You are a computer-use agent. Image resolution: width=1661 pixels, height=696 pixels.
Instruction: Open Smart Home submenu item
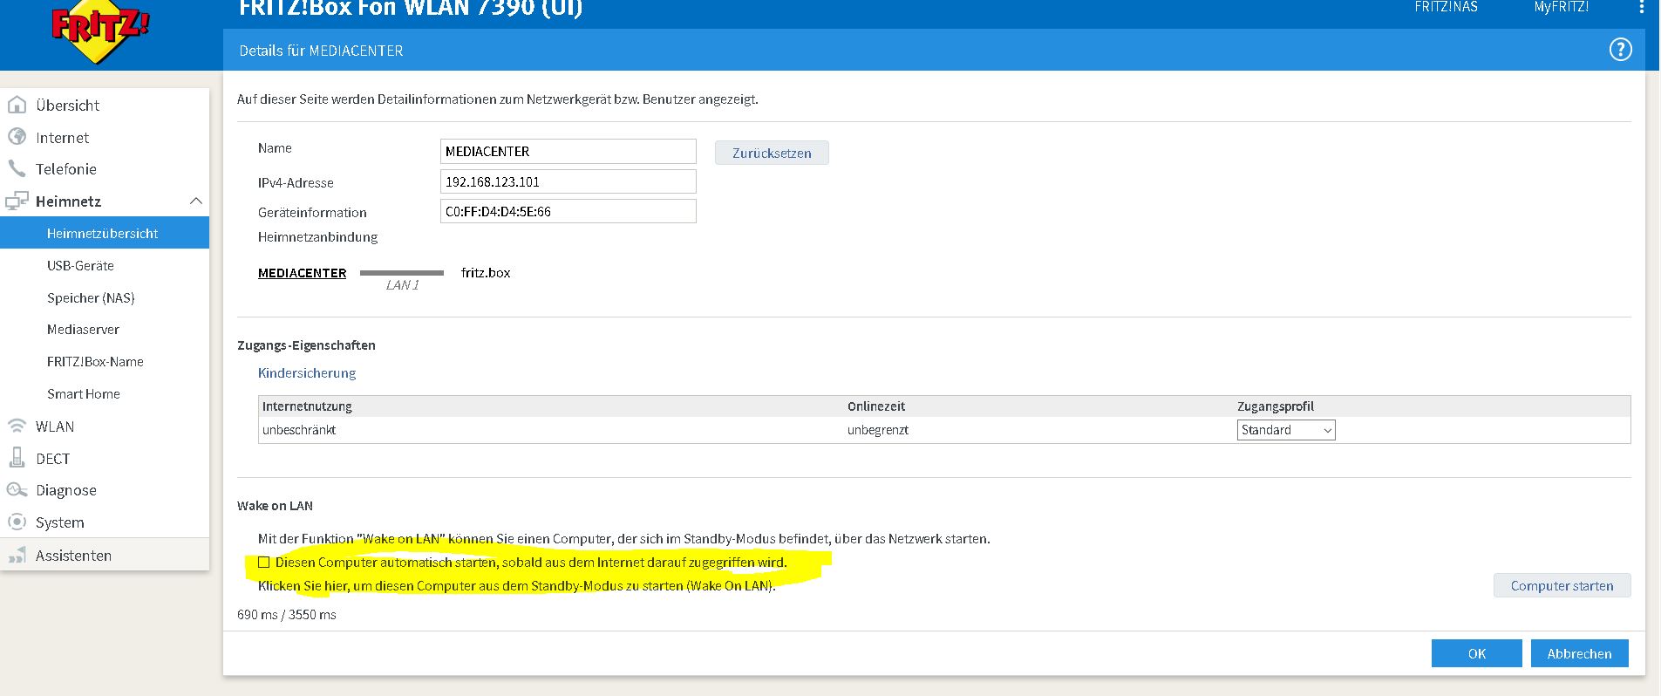[x=84, y=393]
